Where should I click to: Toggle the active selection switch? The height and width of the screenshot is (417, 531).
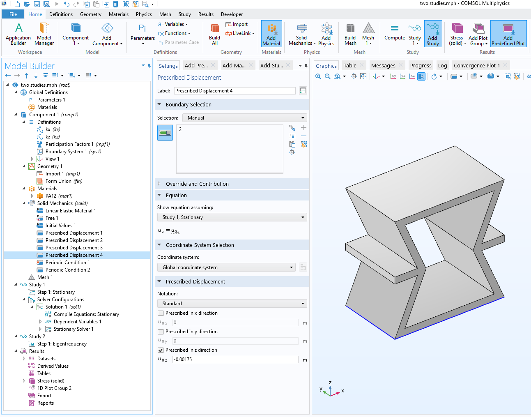[x=165, y=133]
